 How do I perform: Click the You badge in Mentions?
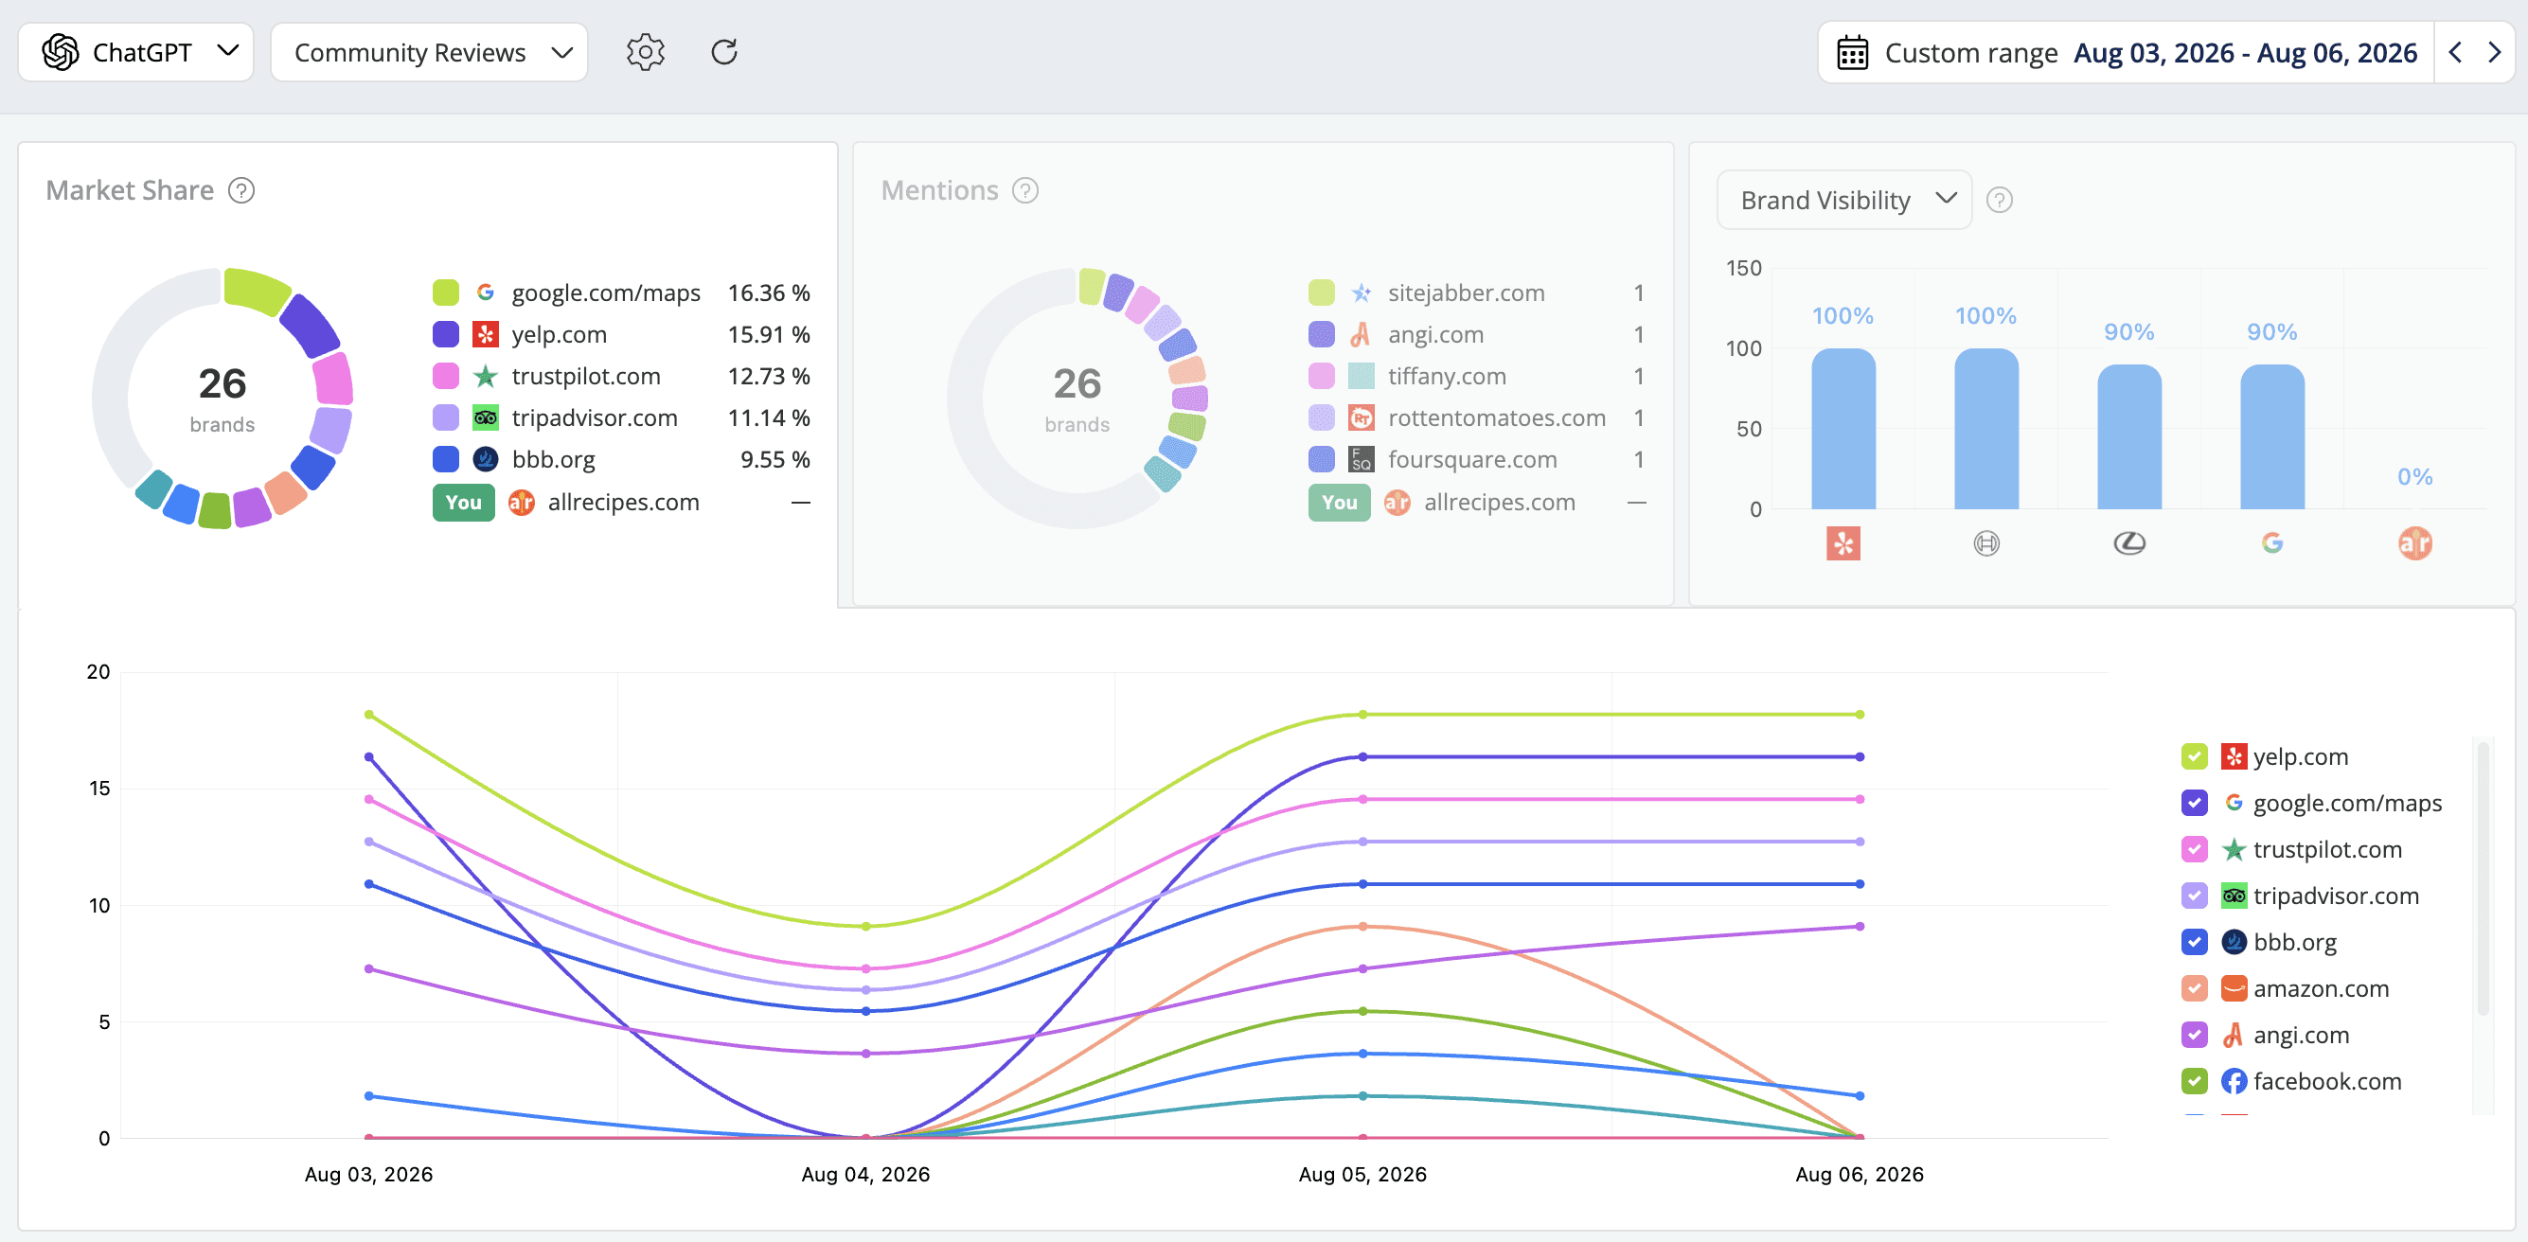point(1340,503)
